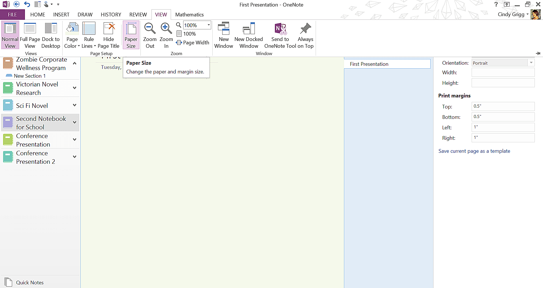This screenshot has height=288, width=543.
Task: Open Help question mark
Action: coord(496,4)
